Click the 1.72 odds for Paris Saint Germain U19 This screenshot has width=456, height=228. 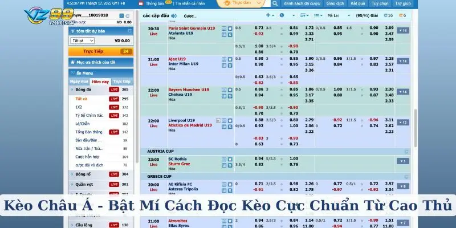pyautogui.click(x=309, y=28)
